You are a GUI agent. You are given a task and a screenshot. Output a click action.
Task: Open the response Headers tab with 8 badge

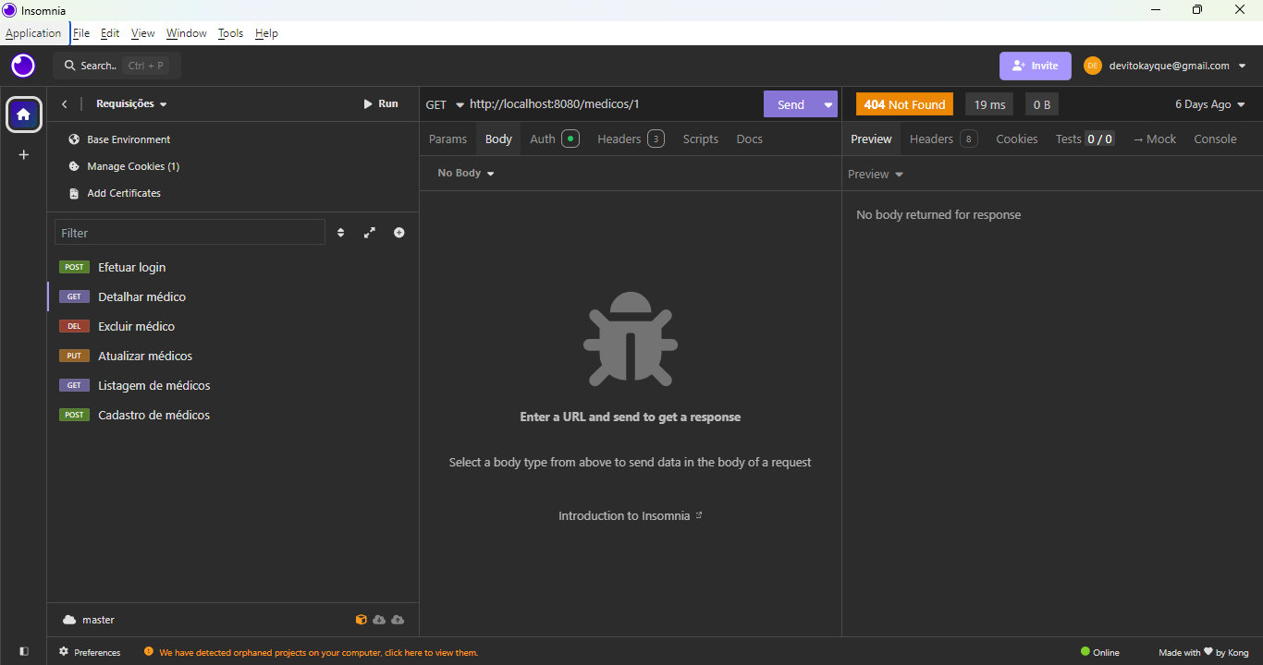[x=943, y=139]
